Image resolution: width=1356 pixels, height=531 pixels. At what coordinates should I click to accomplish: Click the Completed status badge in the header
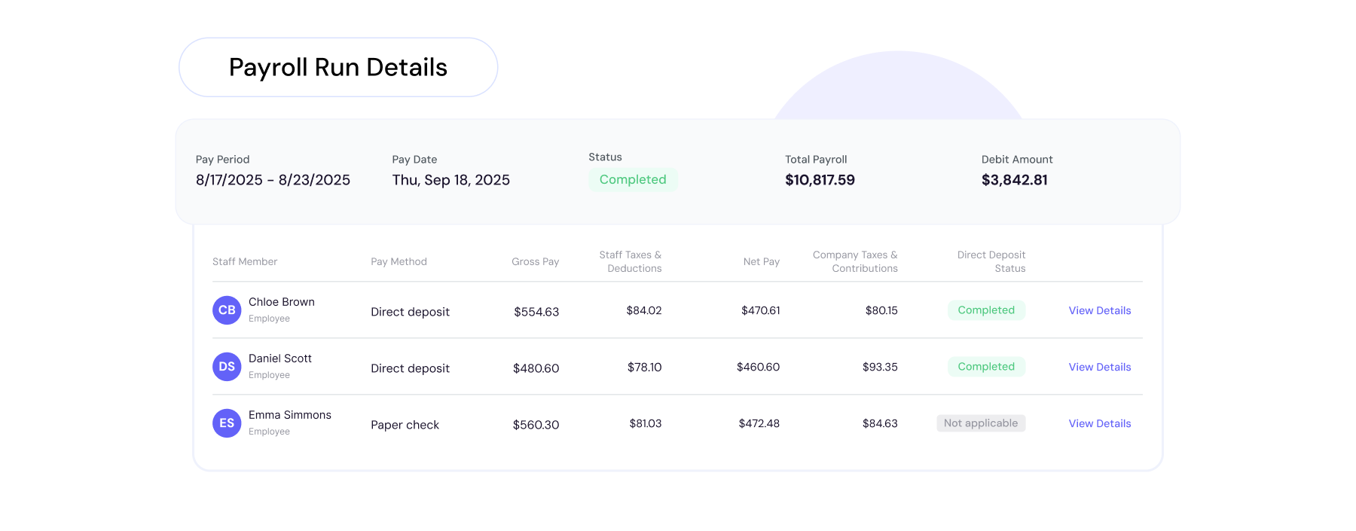633,179
